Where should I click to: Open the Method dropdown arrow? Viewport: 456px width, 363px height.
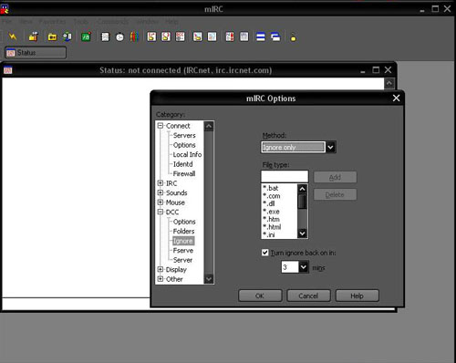click(330, 147)
